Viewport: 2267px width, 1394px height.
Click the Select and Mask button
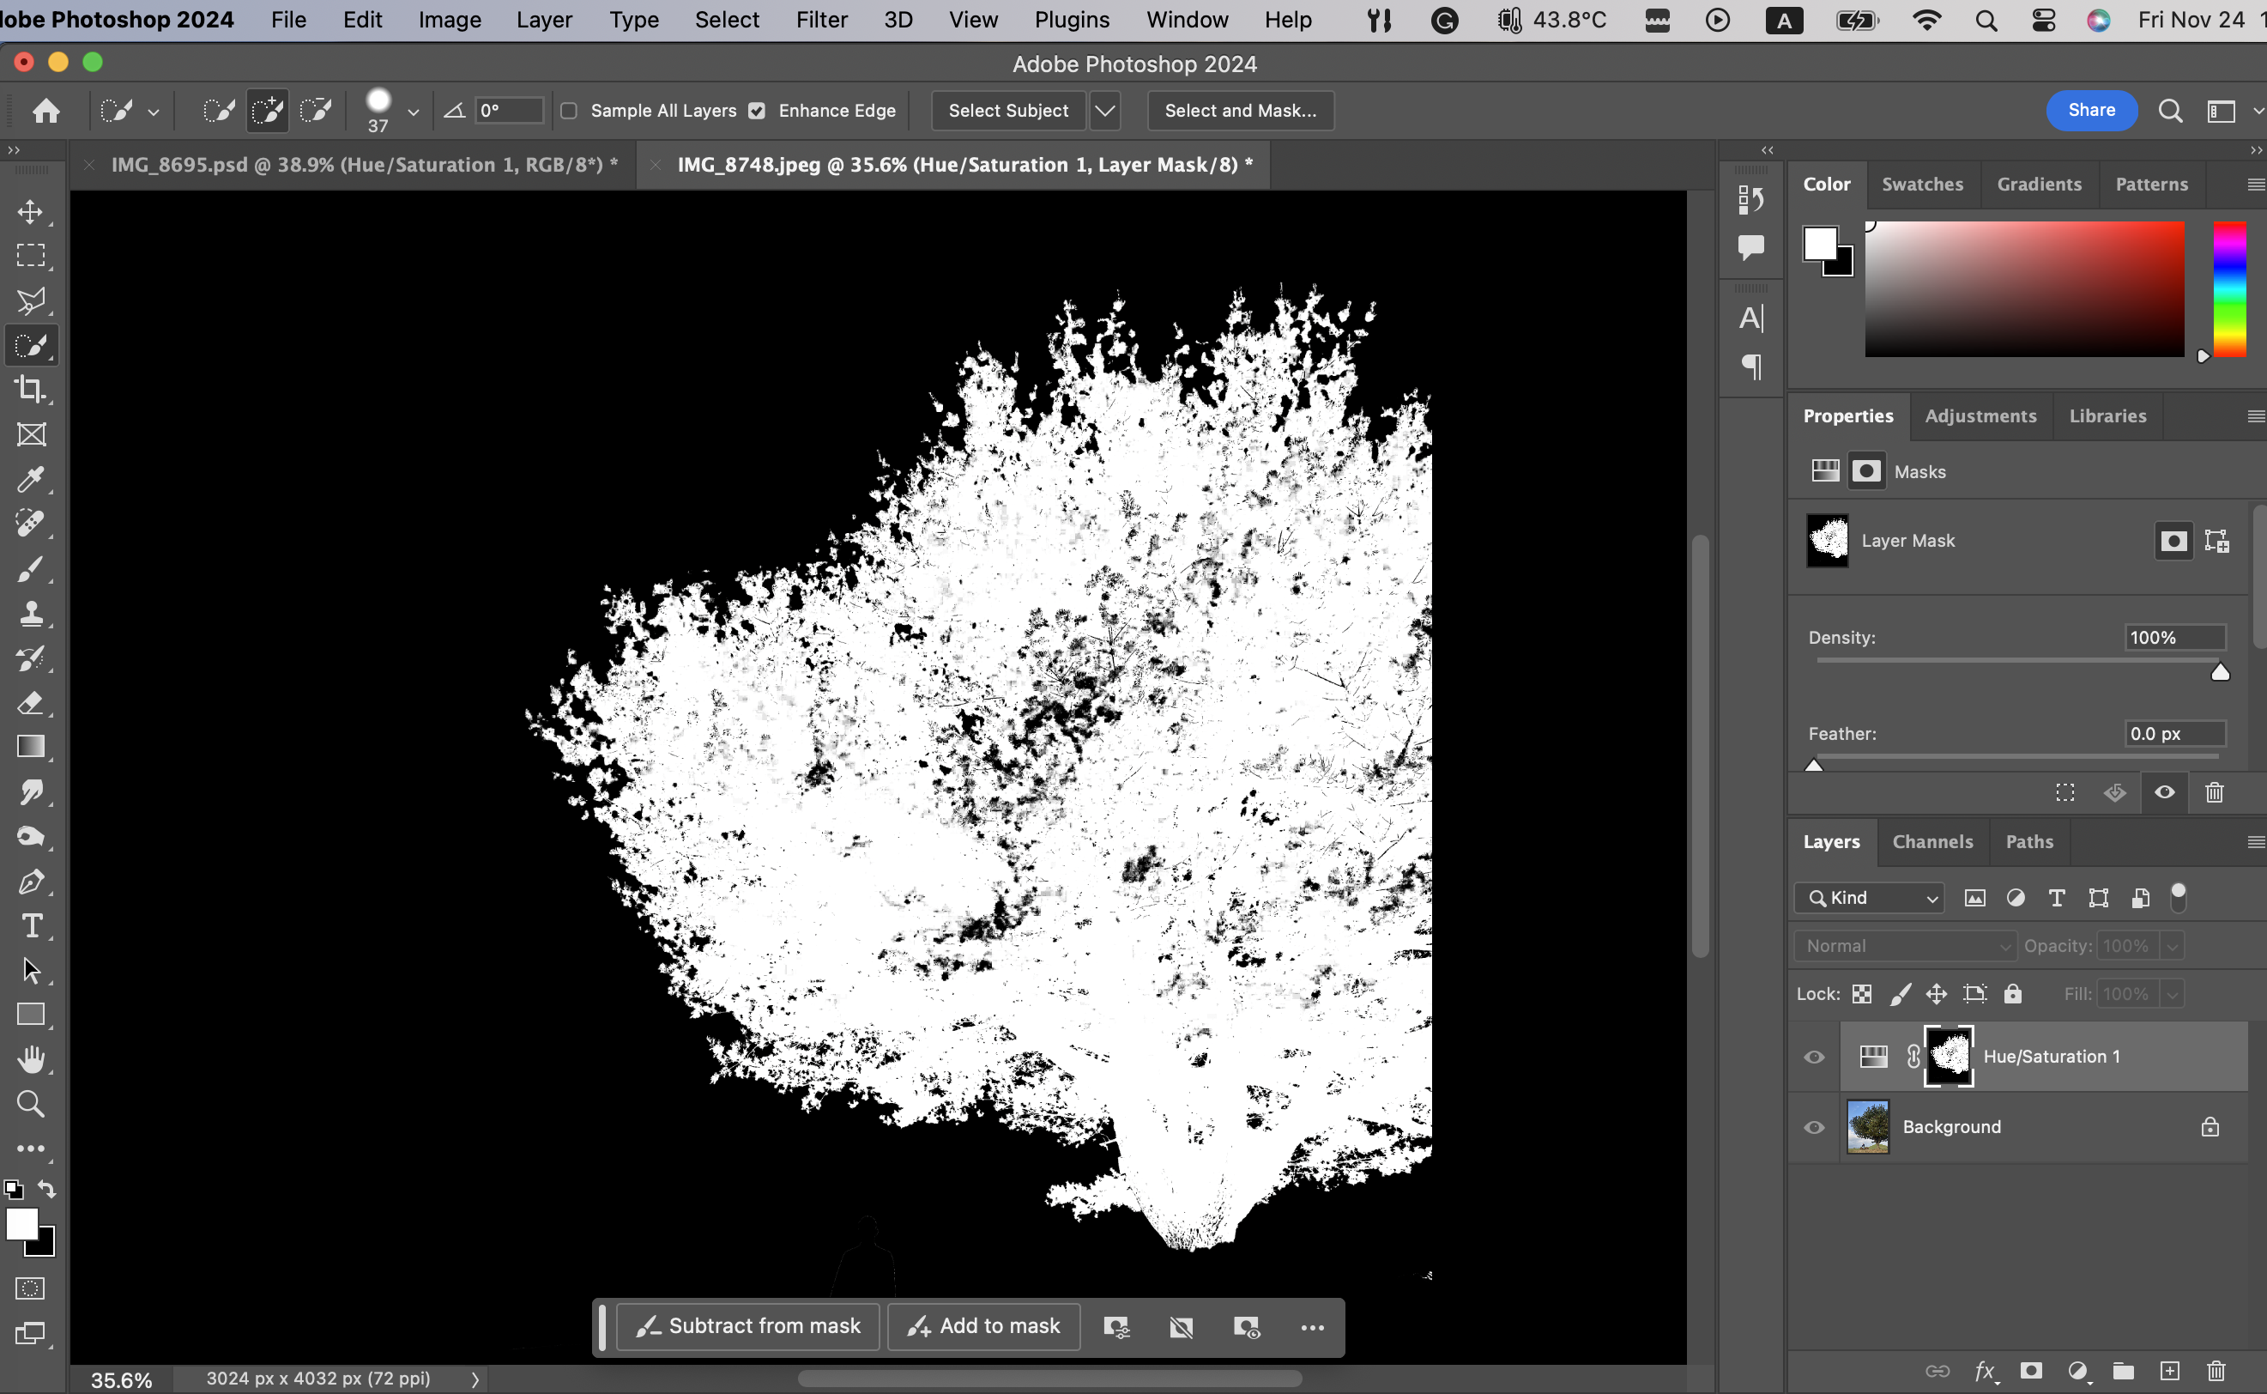coord(1241,111)
